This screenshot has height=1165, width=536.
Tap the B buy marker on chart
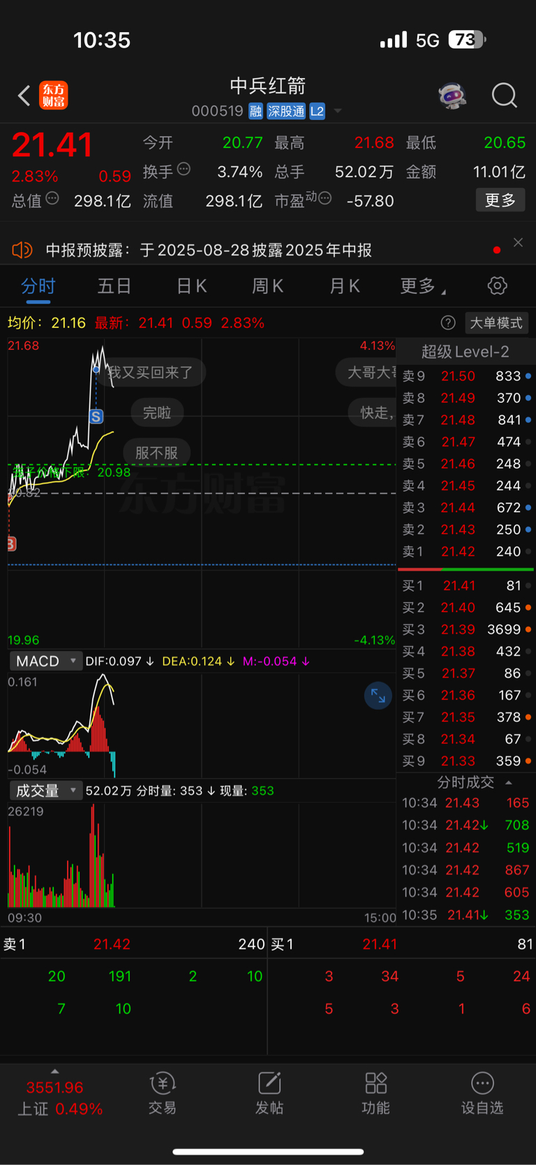point(11,544)
